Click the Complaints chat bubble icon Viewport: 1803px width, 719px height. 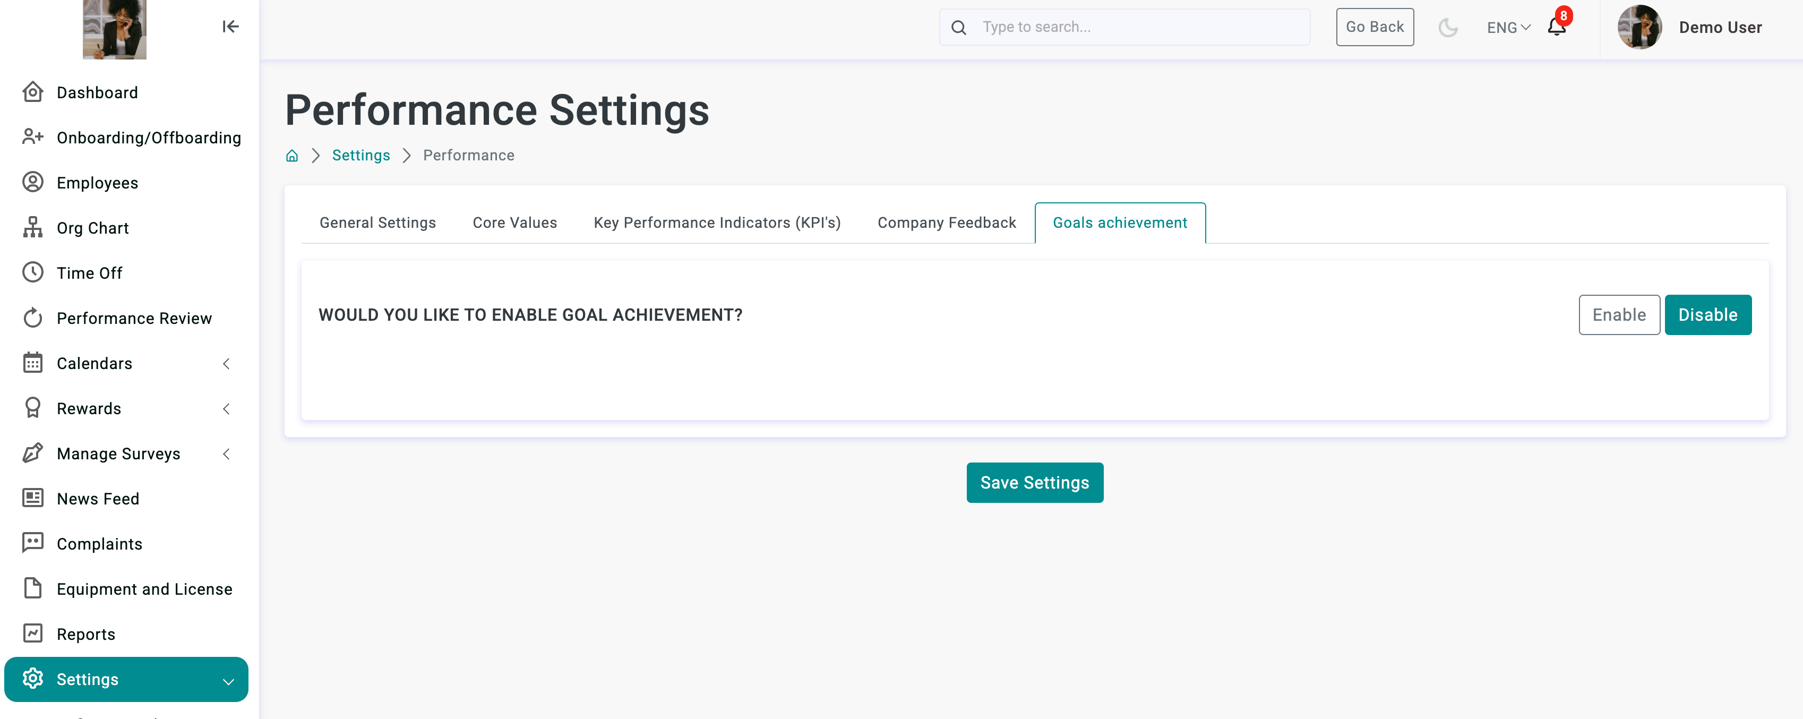[33, 543]
